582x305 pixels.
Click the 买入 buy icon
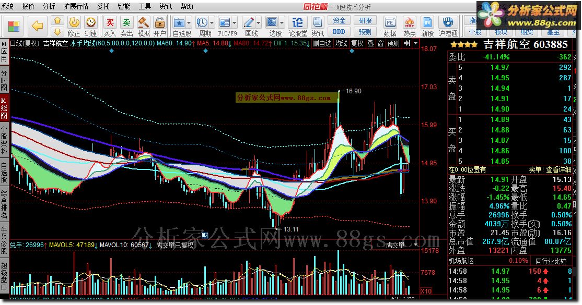tap(110, 22)
